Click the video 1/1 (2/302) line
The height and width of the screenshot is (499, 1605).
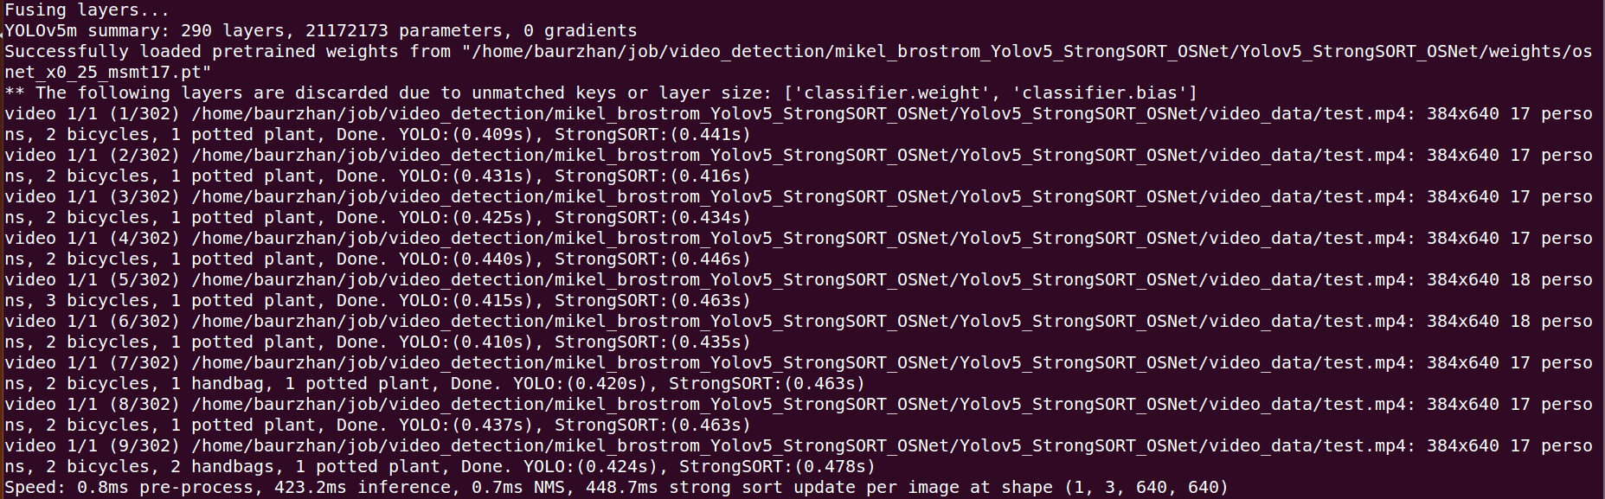(799, 165)
